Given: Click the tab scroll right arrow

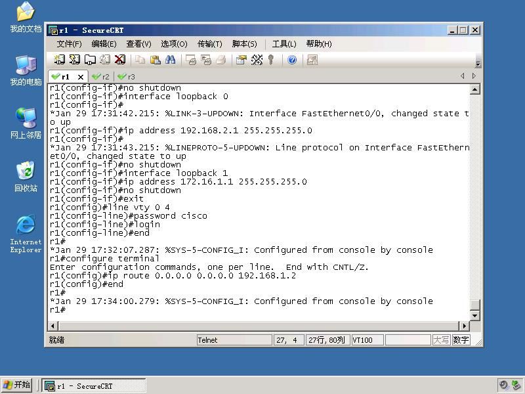Looking at the screenshot, I should point(474,76).
